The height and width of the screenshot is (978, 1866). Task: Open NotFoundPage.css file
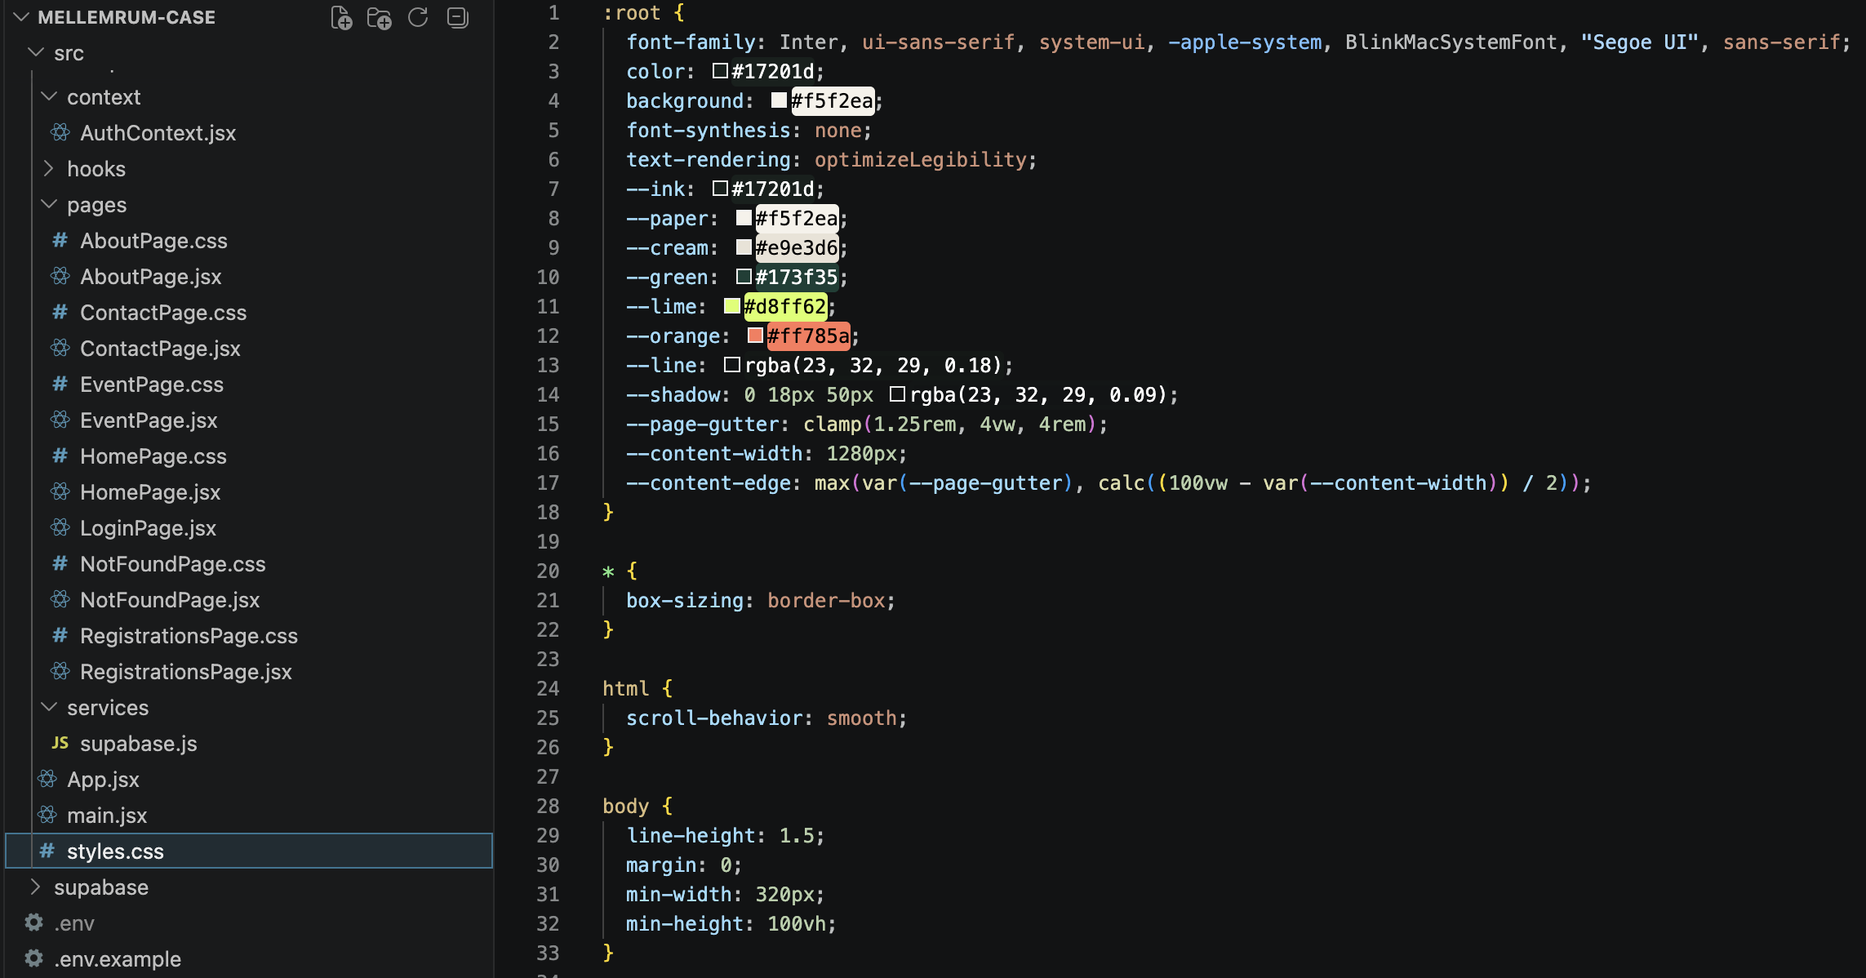click(x=173, y=563)
